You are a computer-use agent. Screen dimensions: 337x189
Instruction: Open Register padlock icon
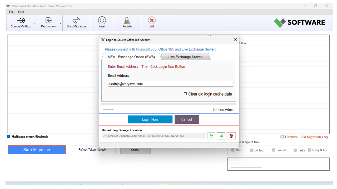(127, 20)
